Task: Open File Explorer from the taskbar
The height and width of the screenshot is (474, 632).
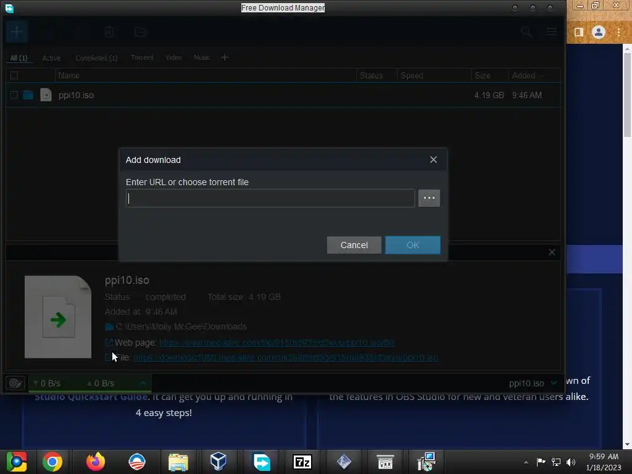Action: point(178,462)
